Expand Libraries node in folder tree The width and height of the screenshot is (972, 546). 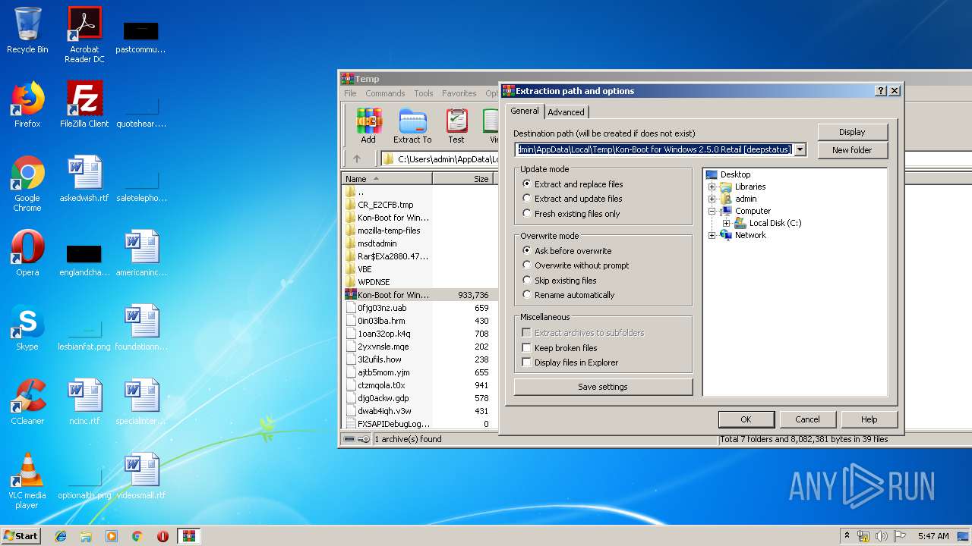tap(712, 187)
